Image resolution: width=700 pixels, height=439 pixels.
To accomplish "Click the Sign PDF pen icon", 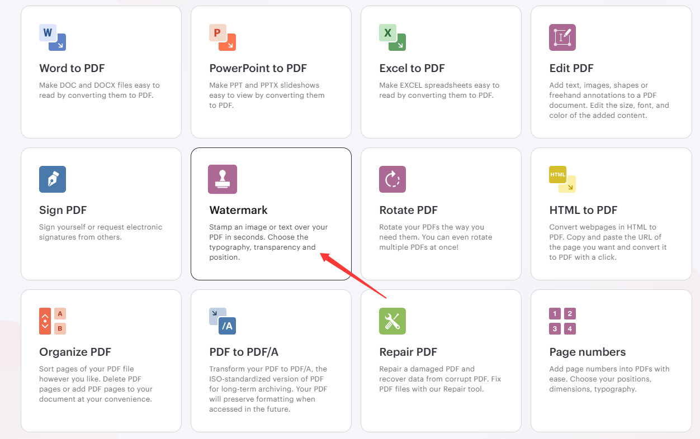I will click(53, 179).
